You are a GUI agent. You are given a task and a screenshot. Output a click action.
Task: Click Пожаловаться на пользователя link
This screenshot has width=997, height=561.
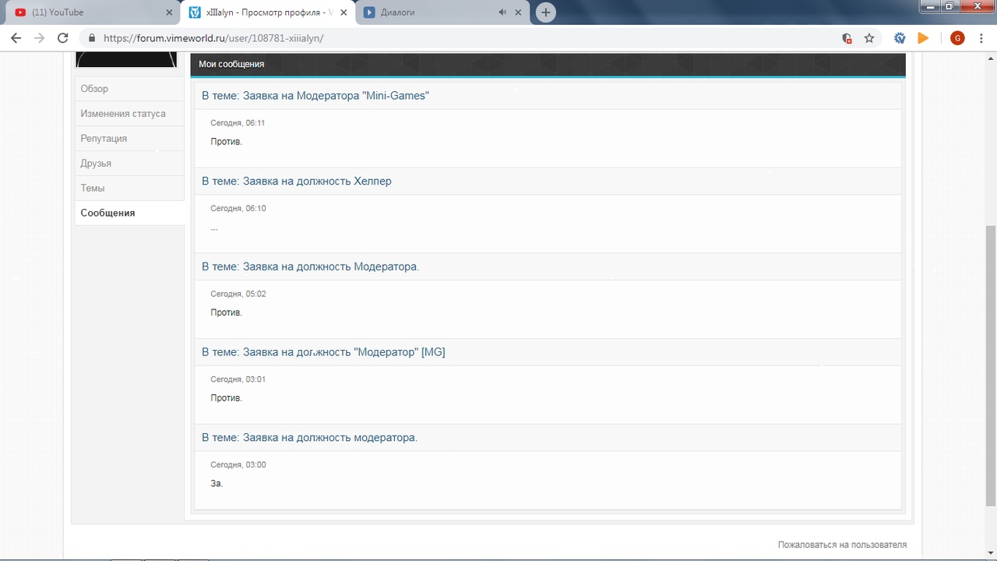pos(842,545)
